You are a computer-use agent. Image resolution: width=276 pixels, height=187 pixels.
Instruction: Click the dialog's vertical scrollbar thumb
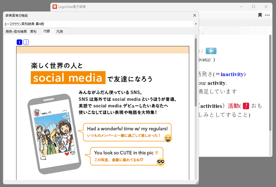pos(196,68)
